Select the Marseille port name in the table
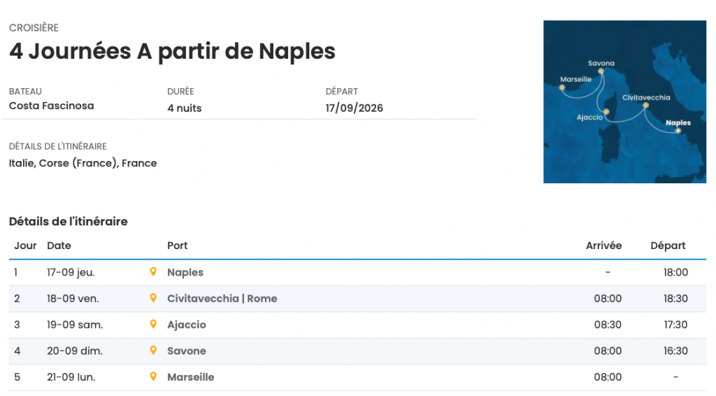716x396 pixels. (x=191, y=377)
